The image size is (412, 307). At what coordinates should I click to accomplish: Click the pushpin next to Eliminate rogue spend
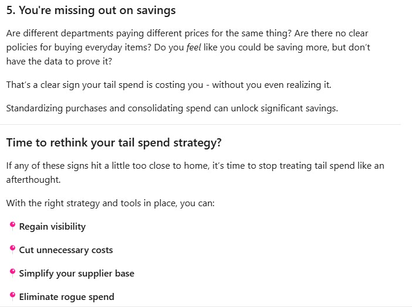(12, 296)
